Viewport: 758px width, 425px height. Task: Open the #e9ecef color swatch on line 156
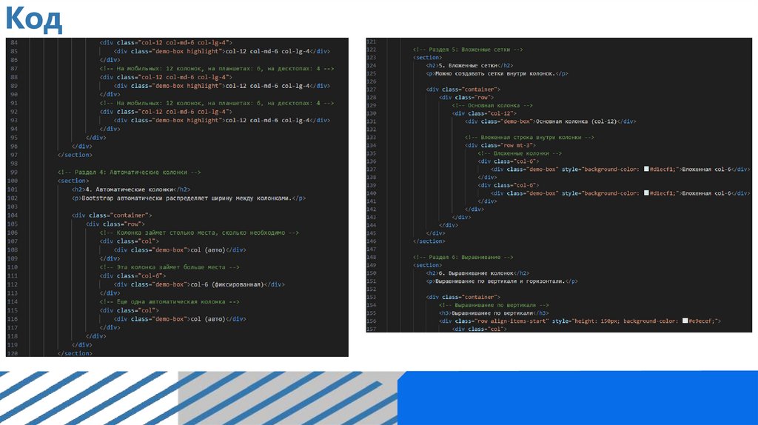coord(685,321)
